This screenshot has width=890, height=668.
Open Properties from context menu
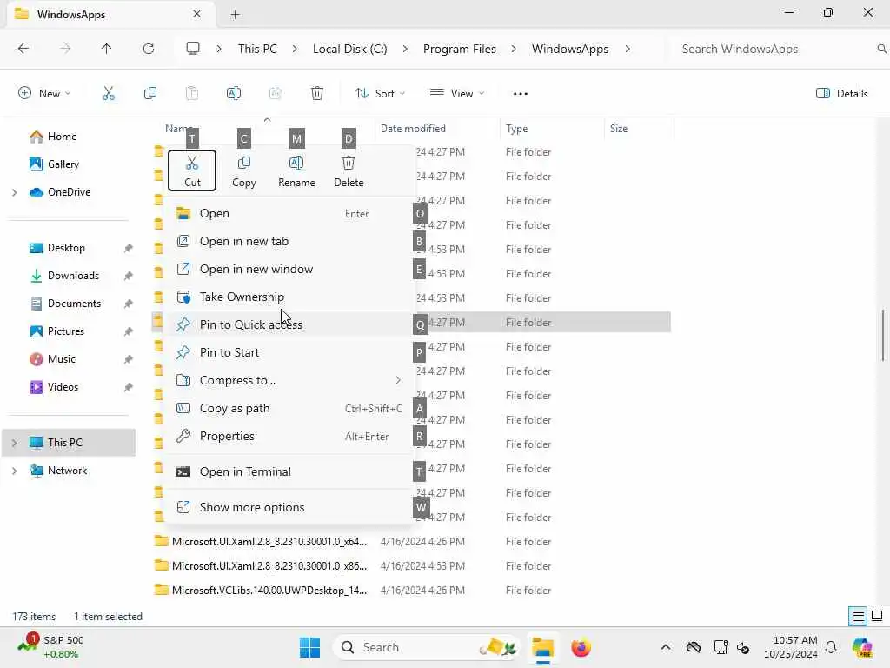(289, 437)
